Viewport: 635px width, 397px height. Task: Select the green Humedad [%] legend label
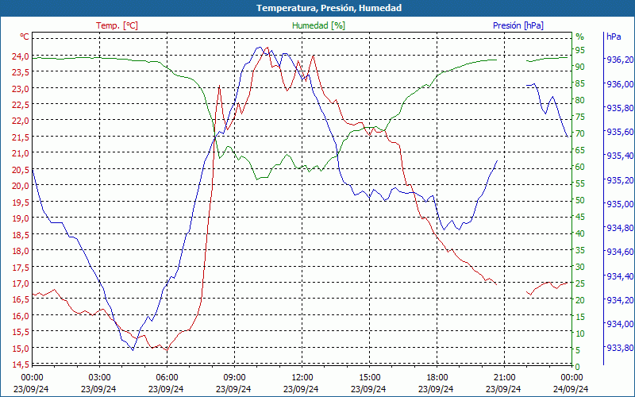(x=318, y=25)
